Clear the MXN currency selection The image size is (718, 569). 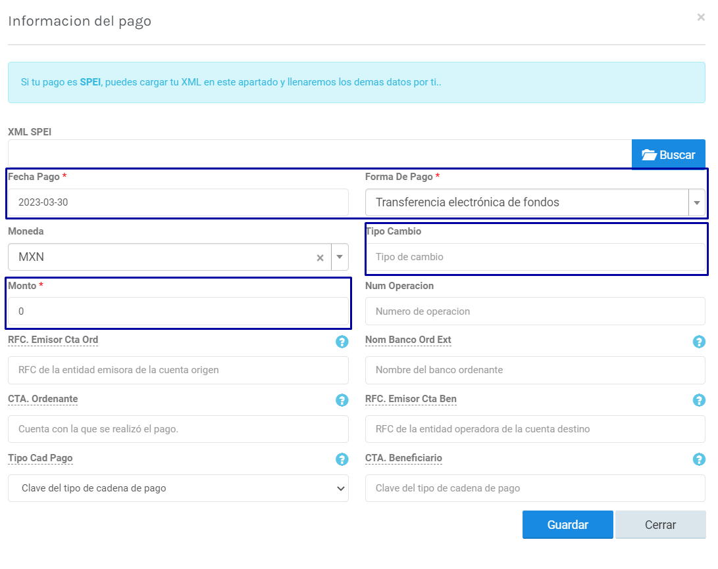[320, 258]
